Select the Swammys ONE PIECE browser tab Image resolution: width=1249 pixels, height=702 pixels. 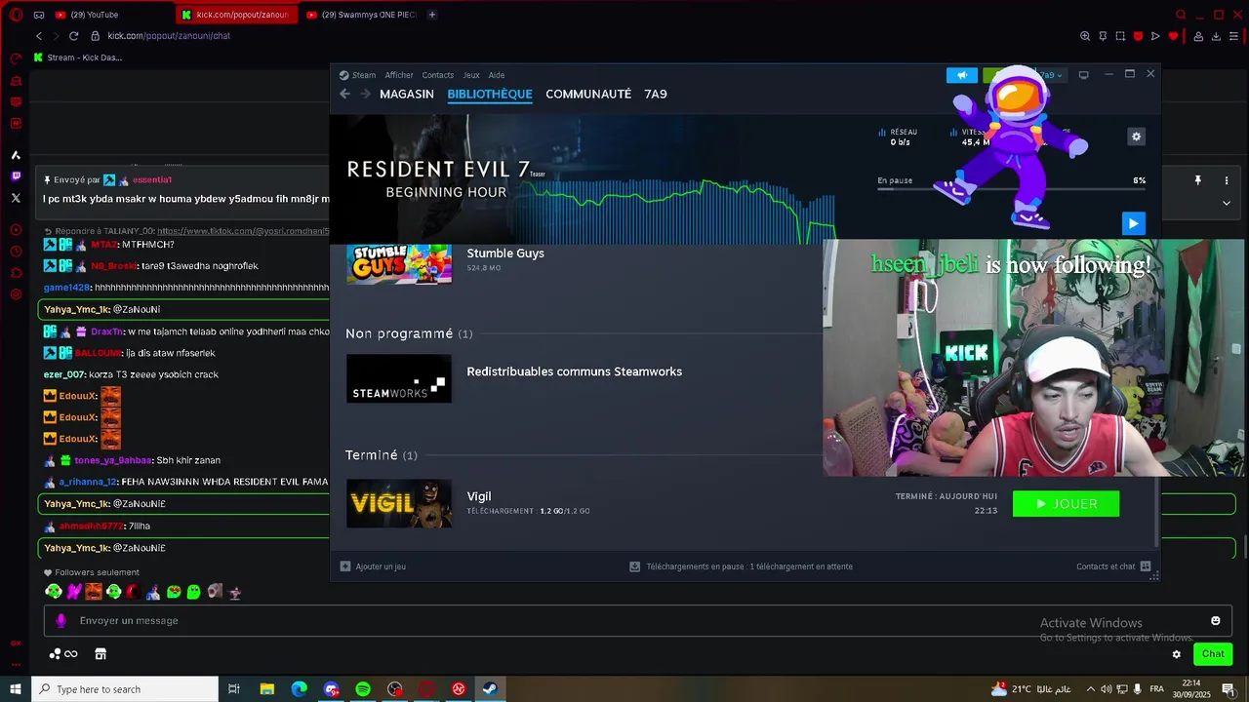(360, 15)
